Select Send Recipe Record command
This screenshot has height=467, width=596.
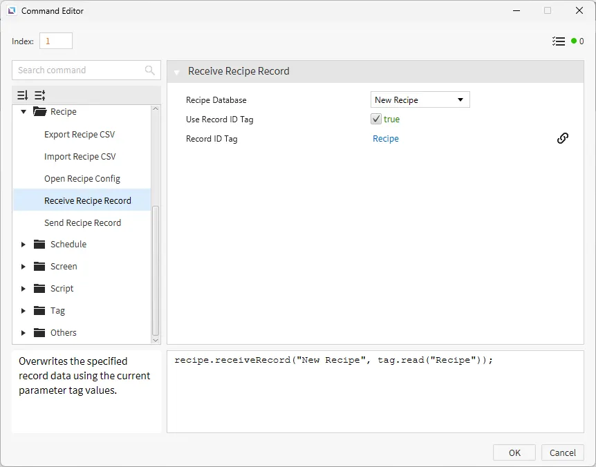[82, 223]
